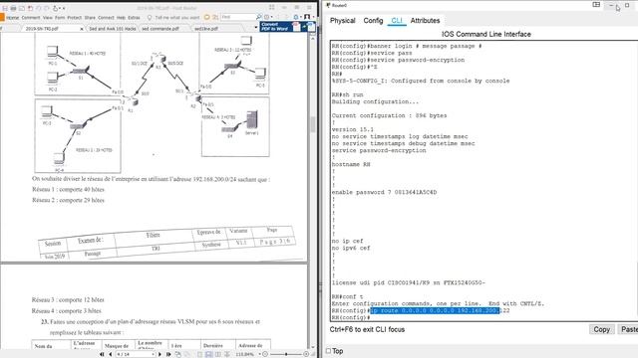The height and width of the screenshot is (358, 638).
Task: Click the search magnifier icon next to Find
Action: tap(259, 17)
